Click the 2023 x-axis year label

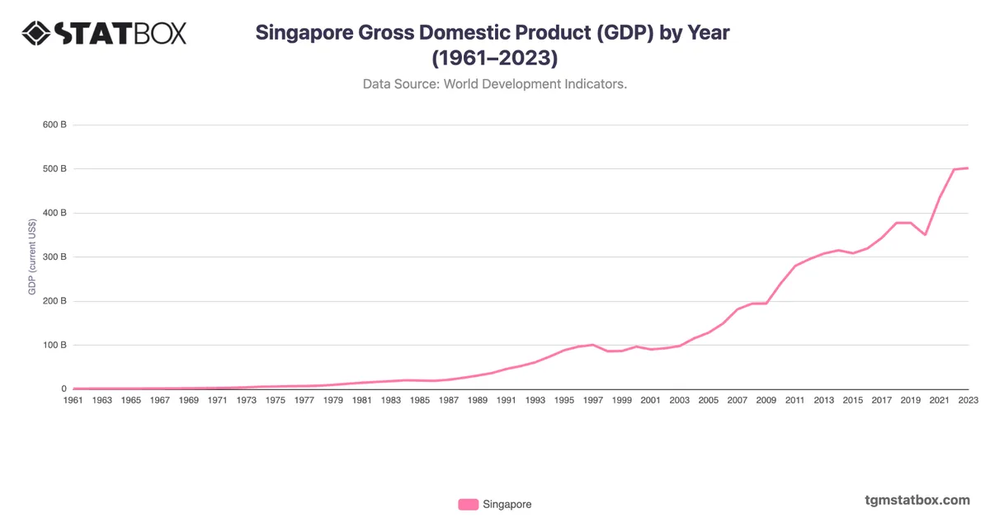(x=968, y=400)
